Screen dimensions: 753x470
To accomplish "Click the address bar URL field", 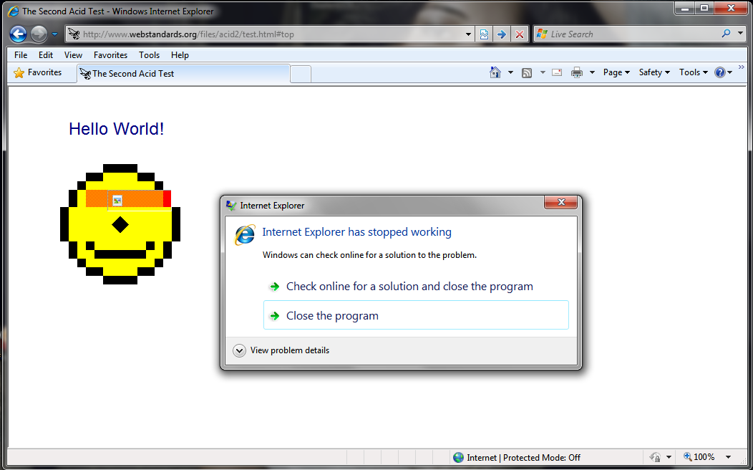I will (269, 34).
